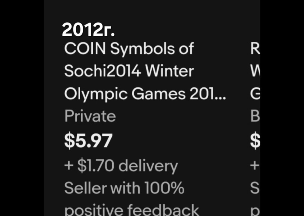Screen dimensions: 304x216
Task: Click the "Sochi2014 Winter" title line
Action: point(129,71)
